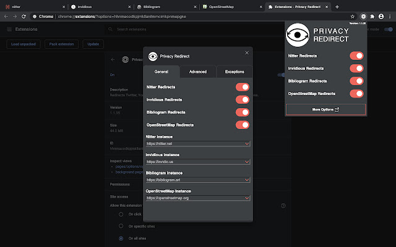Close the Privacy Redirect options dialog
The image size is (396, 247).
(x=246, y=53)
